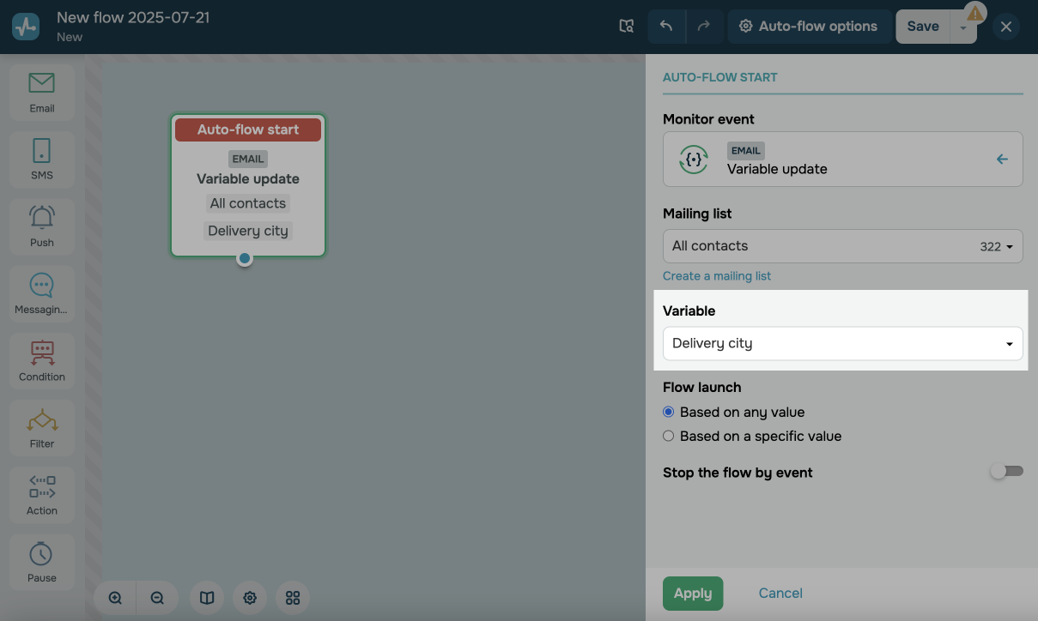Select 'Based on any value' option
Image resolution: width=1038 pixels, height=621 pixels.
click(x=669, y=412)
